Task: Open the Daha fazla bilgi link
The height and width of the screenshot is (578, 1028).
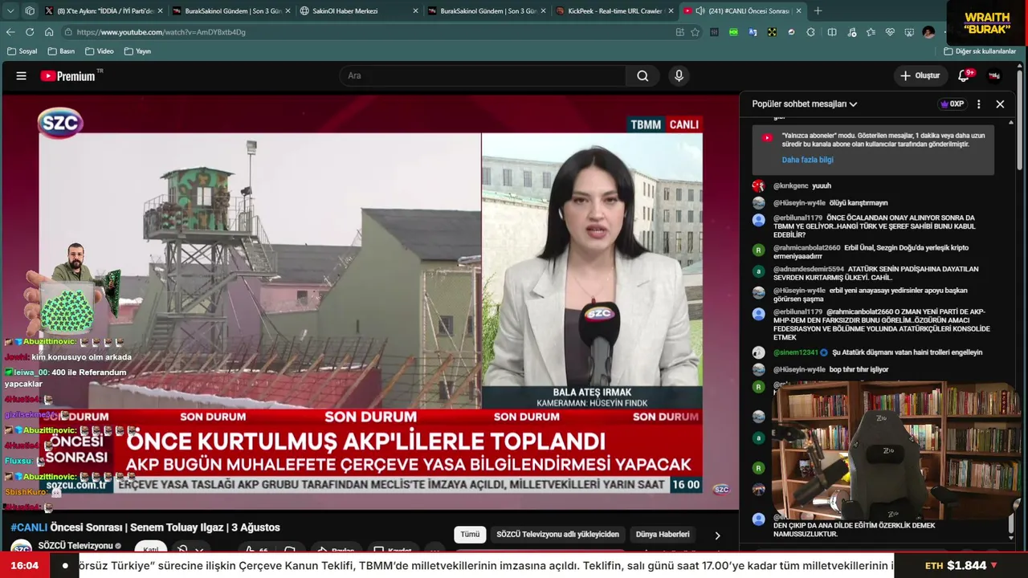Action: coord(808,160)
